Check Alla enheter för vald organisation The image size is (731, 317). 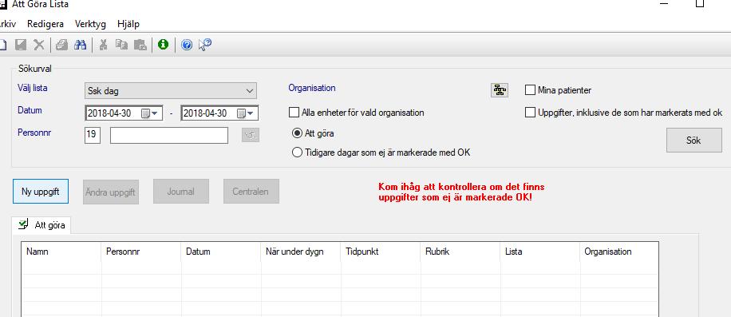pos(294,113)
